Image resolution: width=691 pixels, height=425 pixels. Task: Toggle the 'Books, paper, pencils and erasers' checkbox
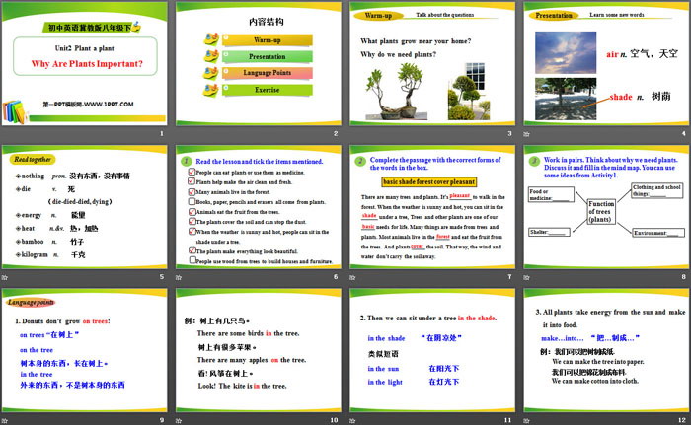pyautogui.click(x=190, y=201)
